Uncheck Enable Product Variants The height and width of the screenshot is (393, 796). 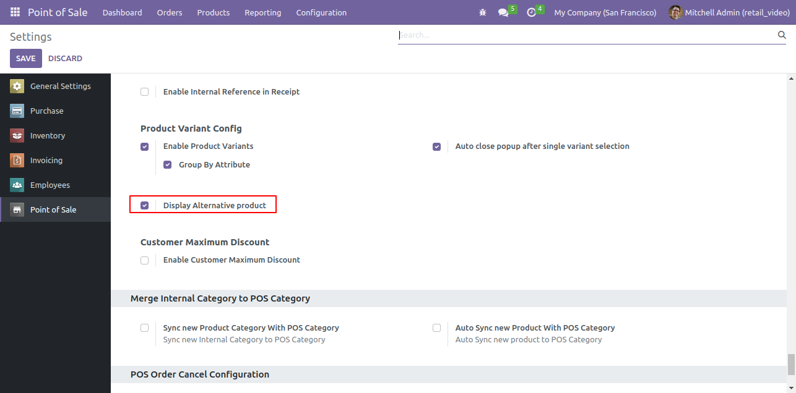[x=144, y=146]
